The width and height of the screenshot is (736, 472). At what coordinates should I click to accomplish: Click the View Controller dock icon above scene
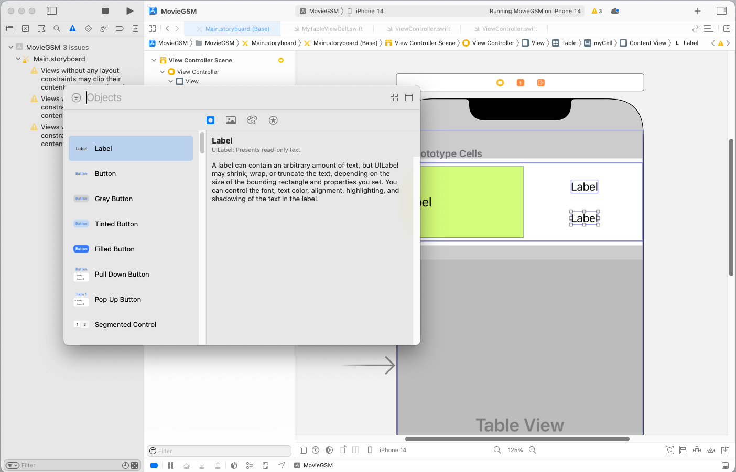point(500,83)
